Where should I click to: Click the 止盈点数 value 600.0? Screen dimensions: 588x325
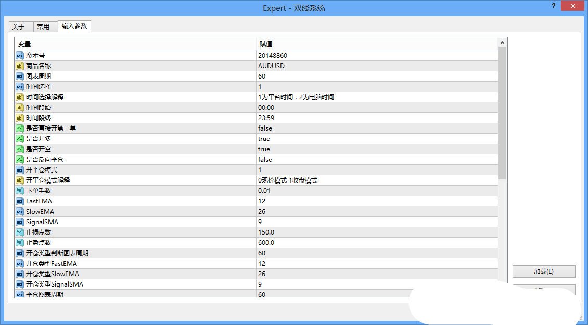pyautogui.click(x=266, y=243)
